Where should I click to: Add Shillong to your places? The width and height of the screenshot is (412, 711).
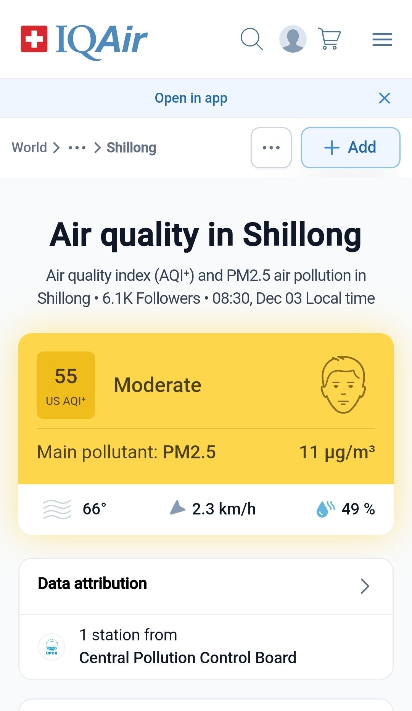click(351, 148)
